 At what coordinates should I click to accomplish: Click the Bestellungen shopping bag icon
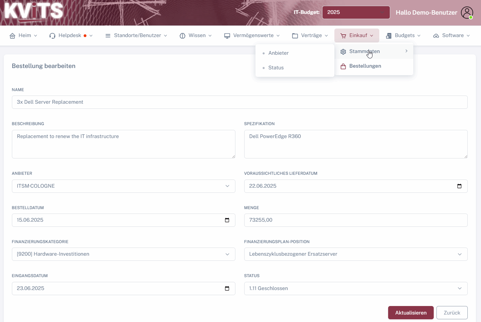[x=343, y=66]
